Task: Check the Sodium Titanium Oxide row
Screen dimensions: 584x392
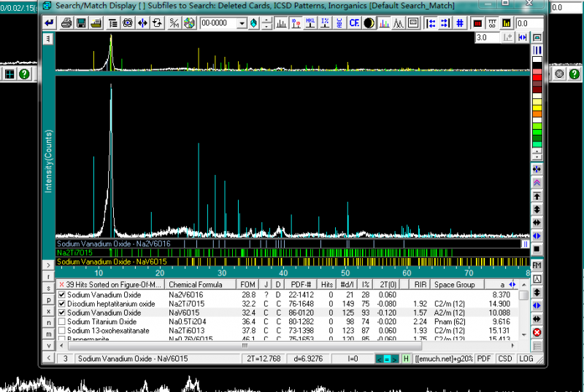Action: pos(62,321)
